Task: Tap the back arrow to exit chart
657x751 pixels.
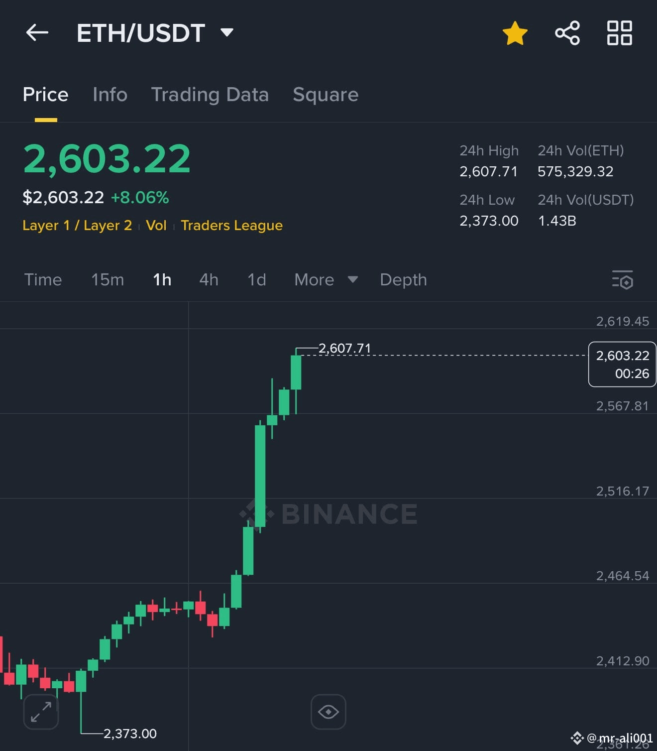Action: [37, 33]
